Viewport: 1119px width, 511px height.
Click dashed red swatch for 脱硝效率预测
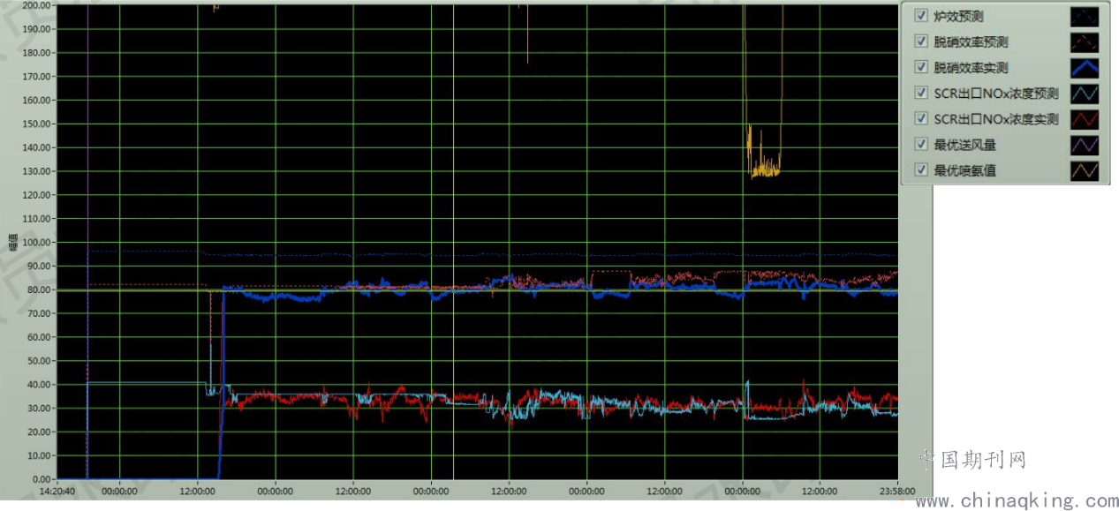click(1085, 41)
